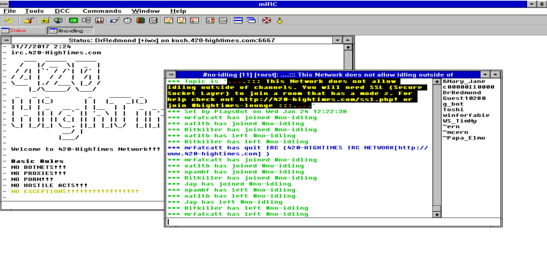Click the DCC options icon
547x273 pixels.
[194, 20]
